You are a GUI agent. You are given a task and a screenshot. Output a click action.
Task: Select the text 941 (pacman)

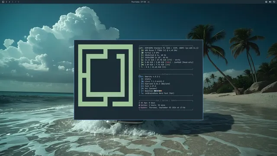point(151,88)
